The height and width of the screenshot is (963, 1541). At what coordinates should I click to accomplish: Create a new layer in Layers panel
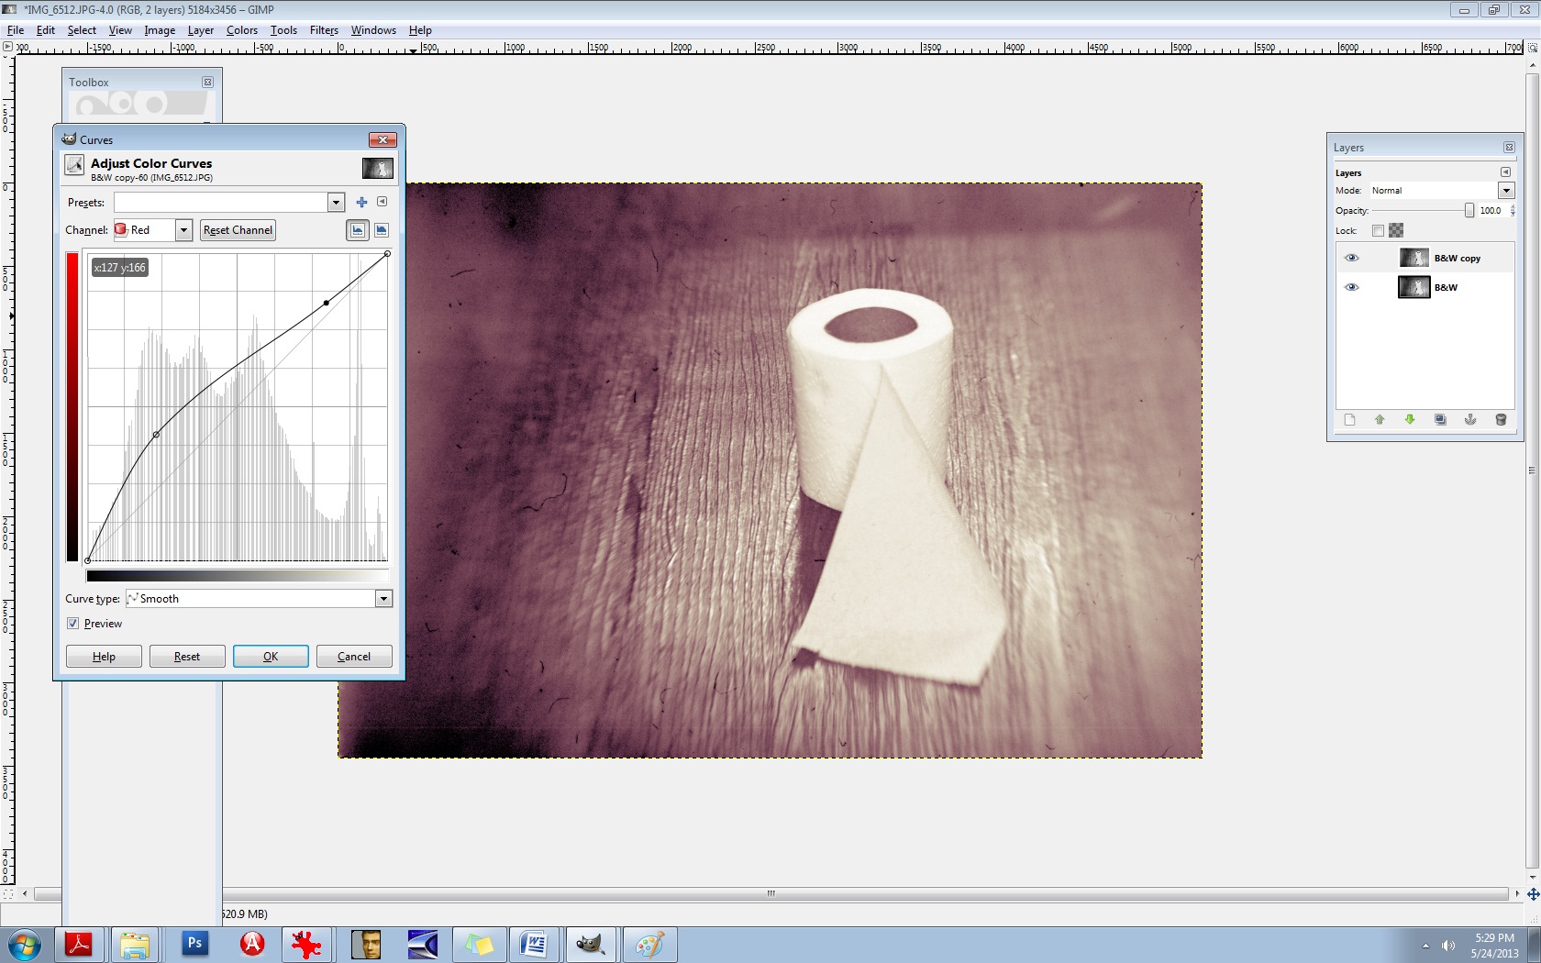(x=1349, y=420)
